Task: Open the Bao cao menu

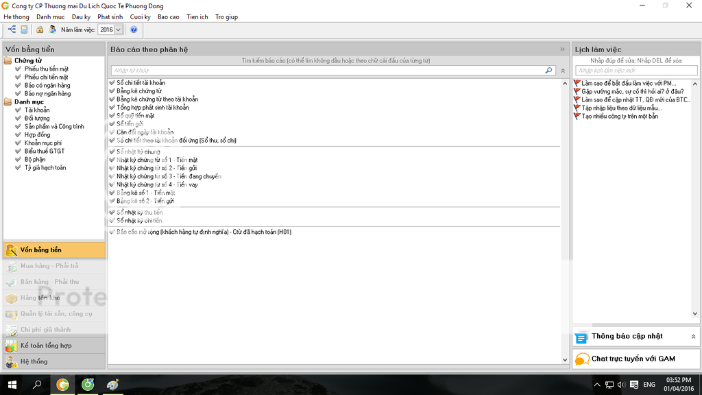Action: [169, 16]
